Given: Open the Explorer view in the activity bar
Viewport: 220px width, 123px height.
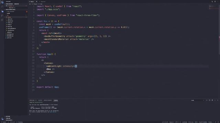Looking at the screenshot, I should tap(2, 2).
